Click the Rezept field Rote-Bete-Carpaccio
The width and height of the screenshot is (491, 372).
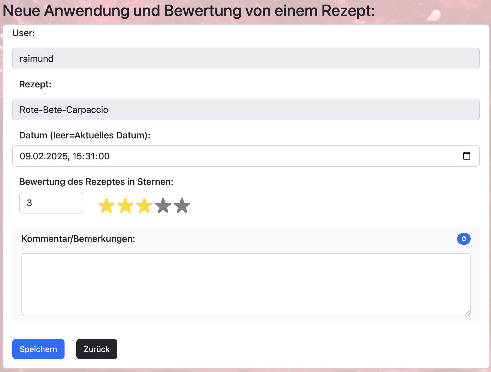[246, 109]
